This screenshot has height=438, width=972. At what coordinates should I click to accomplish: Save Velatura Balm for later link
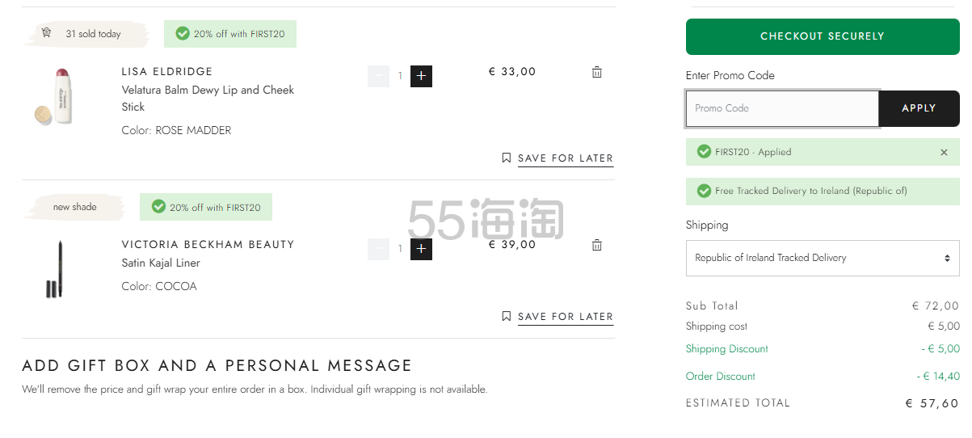tap(566, 158)
